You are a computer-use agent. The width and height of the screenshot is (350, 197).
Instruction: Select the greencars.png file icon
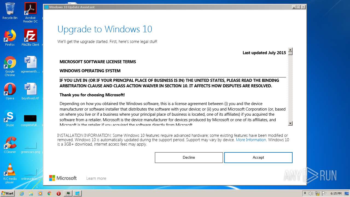click(30, 148)
